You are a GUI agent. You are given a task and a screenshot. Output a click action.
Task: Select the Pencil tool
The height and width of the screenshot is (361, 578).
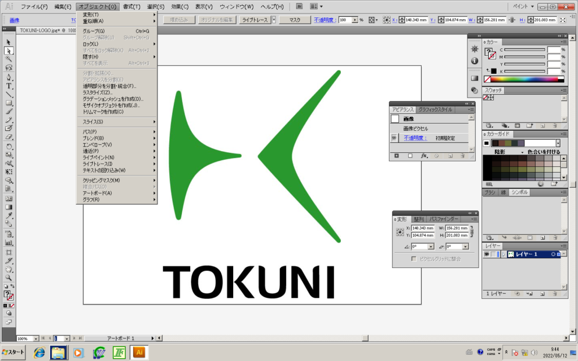click(8, 120)
